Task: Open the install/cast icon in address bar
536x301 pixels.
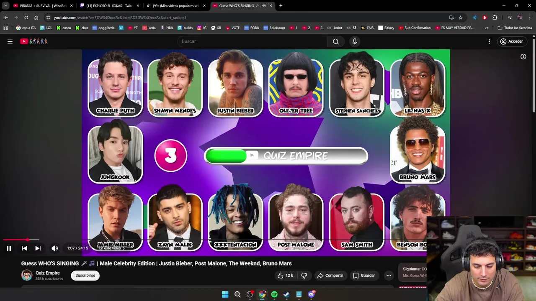Action: pos(451,18)
